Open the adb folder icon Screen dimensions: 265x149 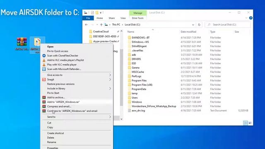click(129, 55)
